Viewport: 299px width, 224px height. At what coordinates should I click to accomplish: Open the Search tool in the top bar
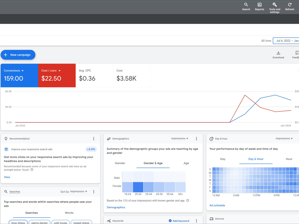click(246, 7)
